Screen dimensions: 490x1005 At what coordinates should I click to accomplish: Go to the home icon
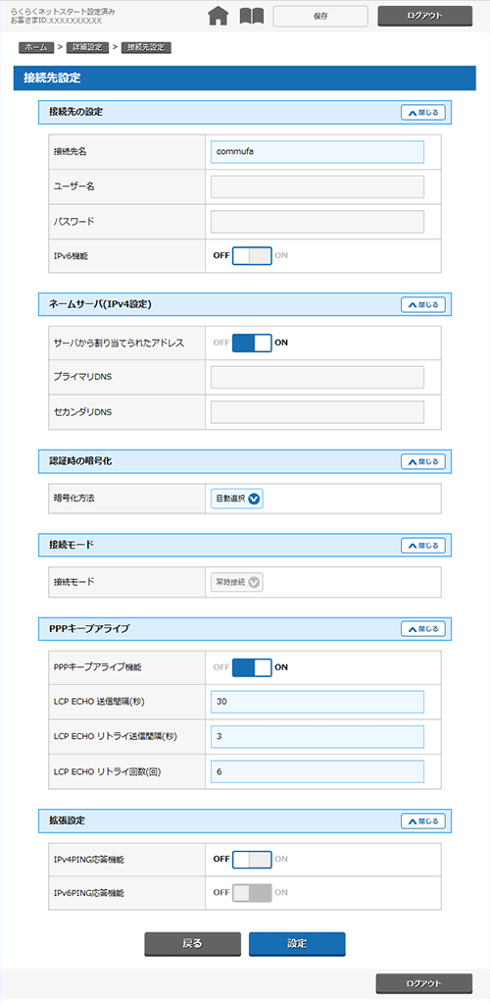[219, 17]
